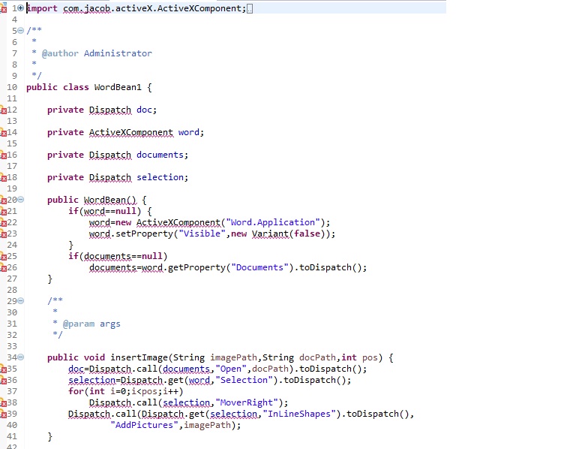Click line number 27 in the gutter
This screenshot has width=576, height=449.
pos(12,279)
